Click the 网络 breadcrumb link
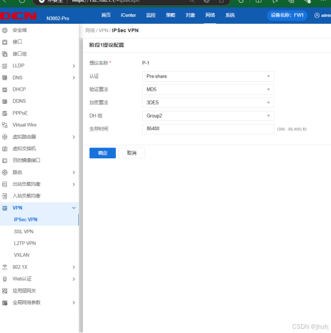This screenshot has width=331, height=333. pyautogui.click(x=90, y=30)
